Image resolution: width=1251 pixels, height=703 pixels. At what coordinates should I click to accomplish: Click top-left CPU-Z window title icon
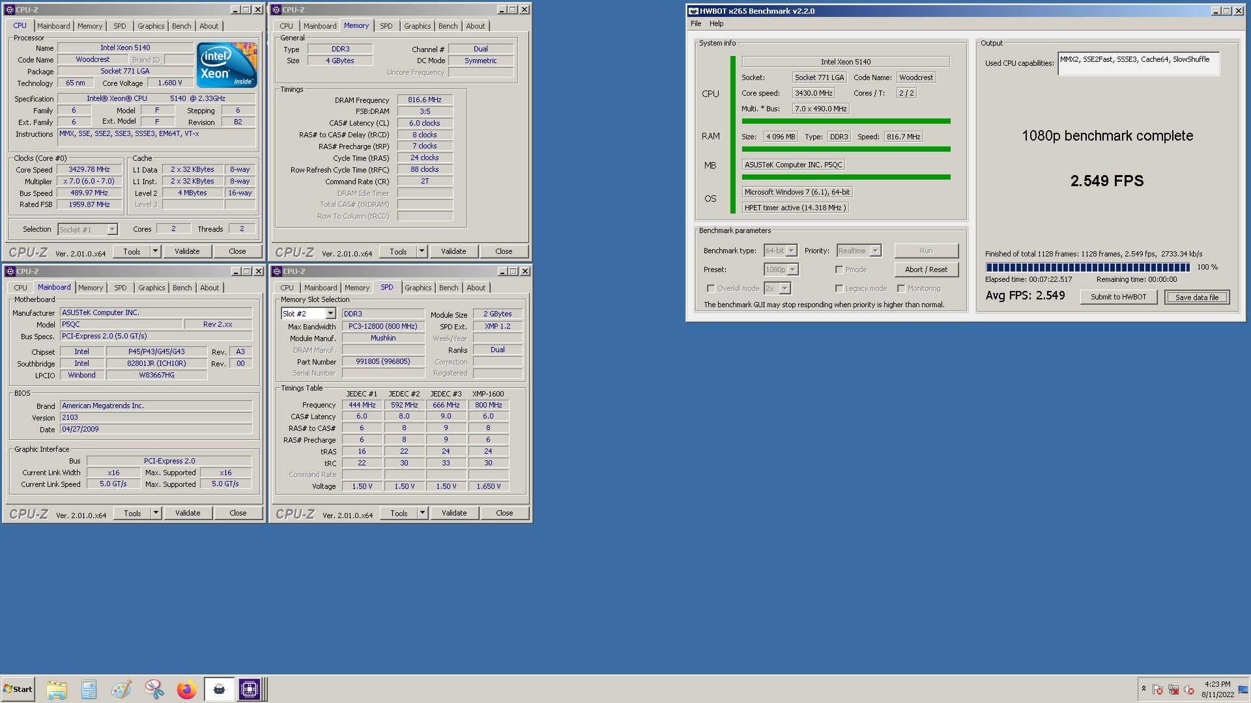click(10, 10)
